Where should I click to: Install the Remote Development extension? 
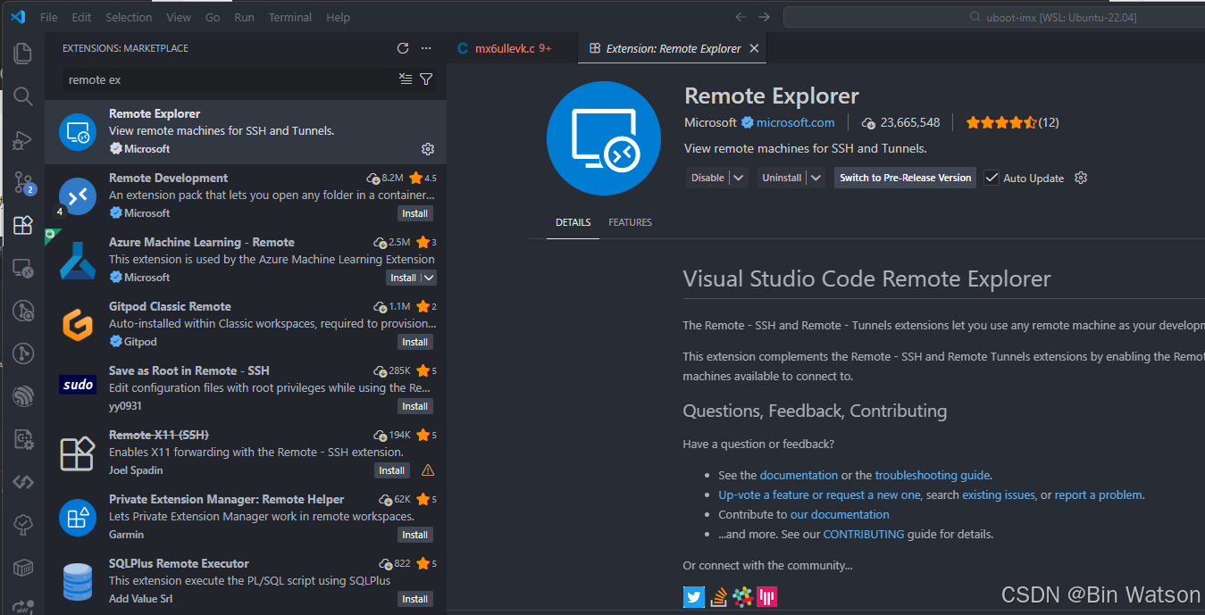[x=415, y=213]
